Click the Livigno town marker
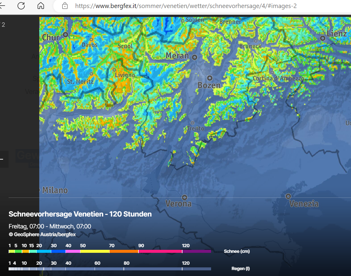Image resolution: width=351 pixels, height=276 pixels. point(114,70)
